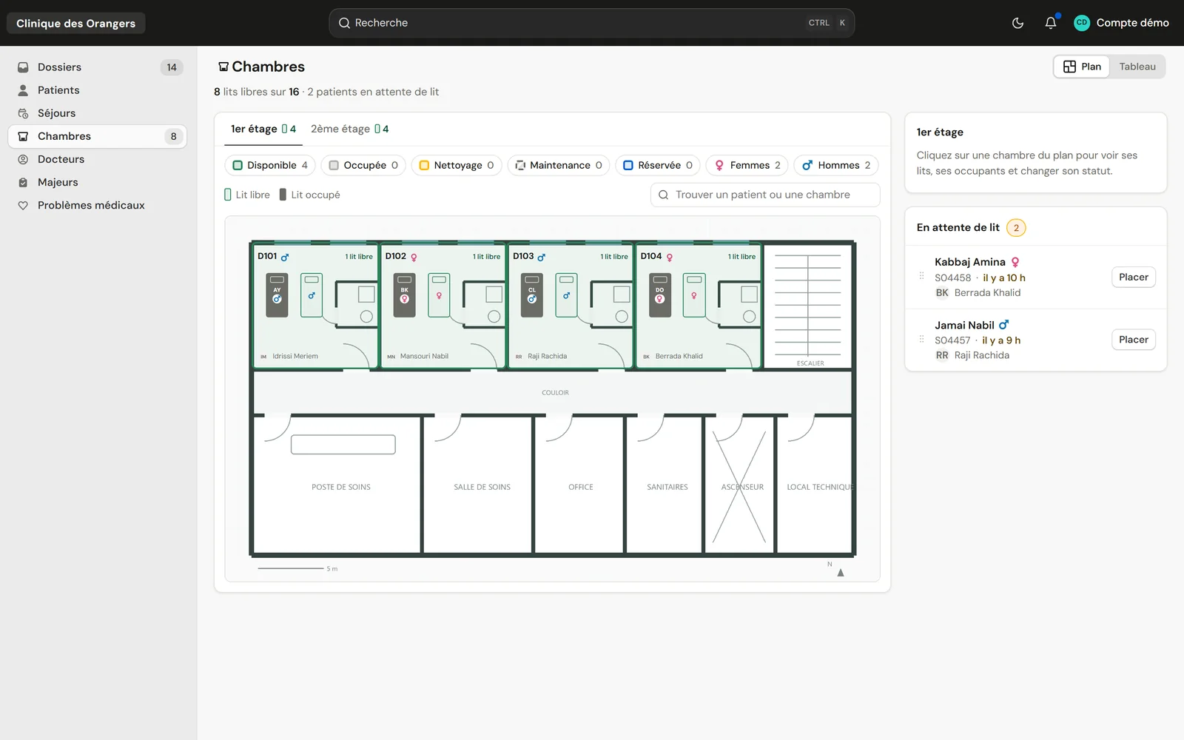The width and height of the screenshot is (1184, 740).
Task: Click occupied bed DO in D104
Action: (660, 295)
